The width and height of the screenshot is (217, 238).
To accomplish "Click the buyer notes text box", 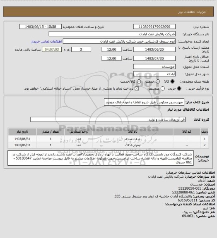I will 101,158.
